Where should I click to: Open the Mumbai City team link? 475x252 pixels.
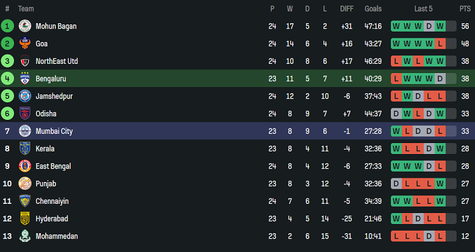tap(54, 131)
